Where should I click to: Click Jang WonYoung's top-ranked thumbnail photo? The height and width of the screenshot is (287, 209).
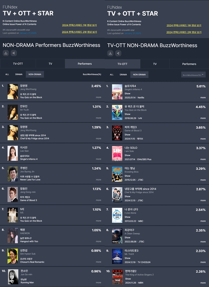click(12, 92)
